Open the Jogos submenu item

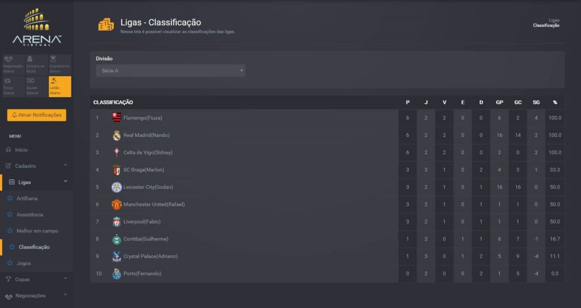(23, 263)
